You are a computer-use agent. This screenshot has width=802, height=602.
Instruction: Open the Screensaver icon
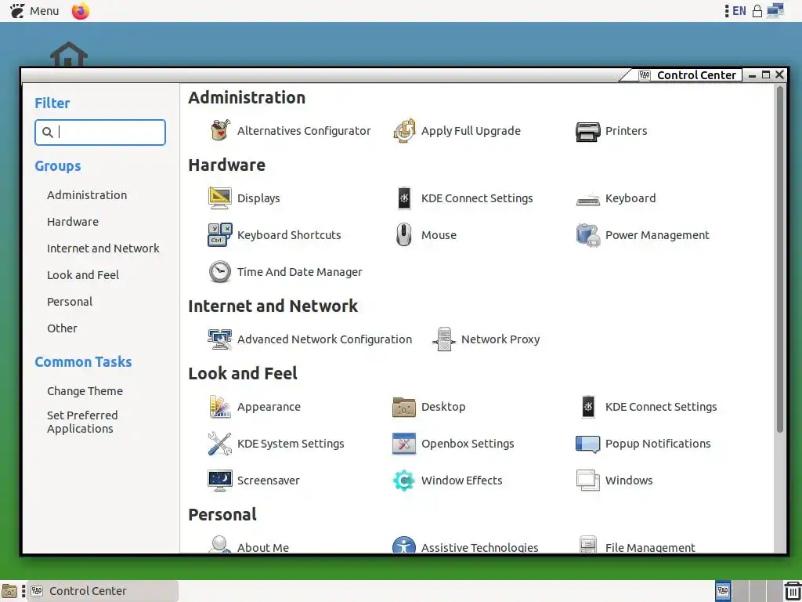pos(220,481)
